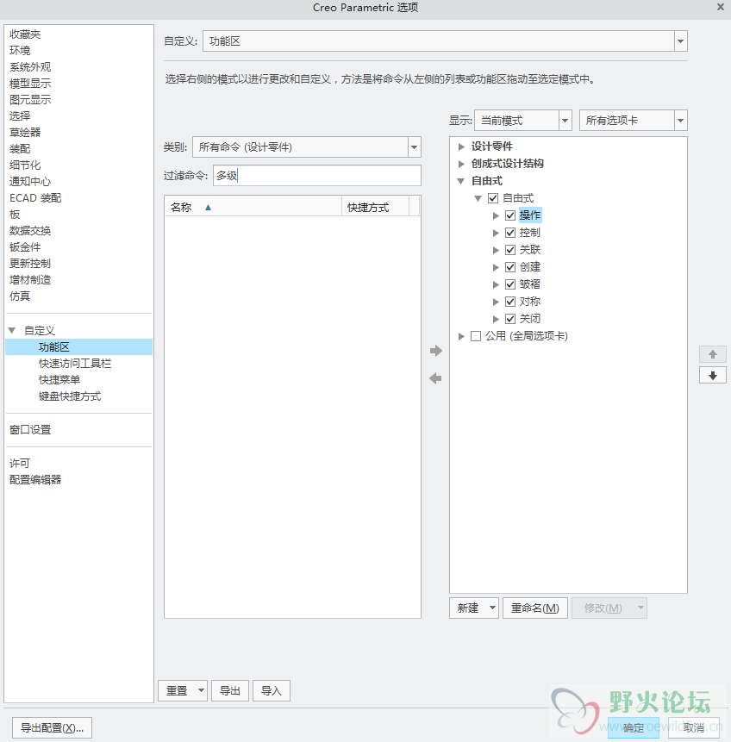731x742 pixels.
Task: Select ECAD 装配 in the sidebar
Action: coord(35,198)
